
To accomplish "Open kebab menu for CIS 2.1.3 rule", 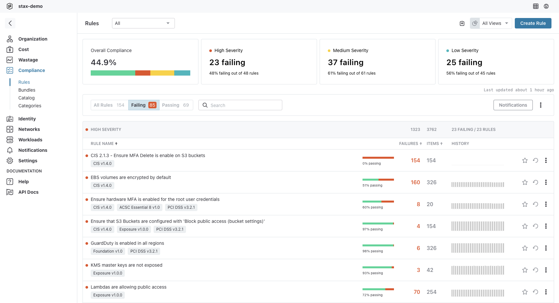I will pyautogui.click(x=546, y=160).
